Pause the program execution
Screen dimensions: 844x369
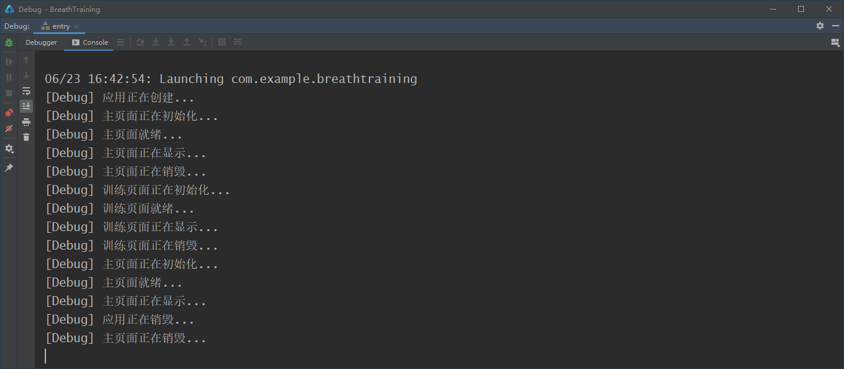(9, 77)
